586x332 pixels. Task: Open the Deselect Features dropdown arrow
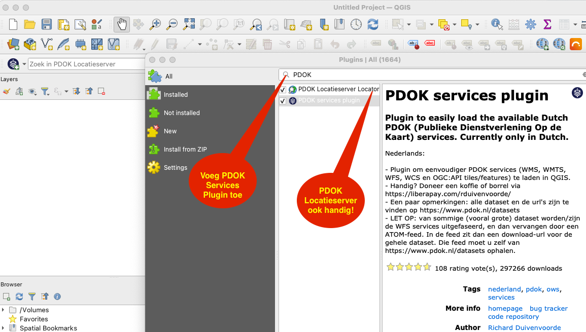(x=455, y=25)
